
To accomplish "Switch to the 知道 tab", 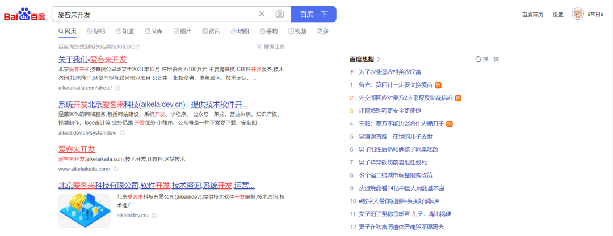I will (125, 31).
